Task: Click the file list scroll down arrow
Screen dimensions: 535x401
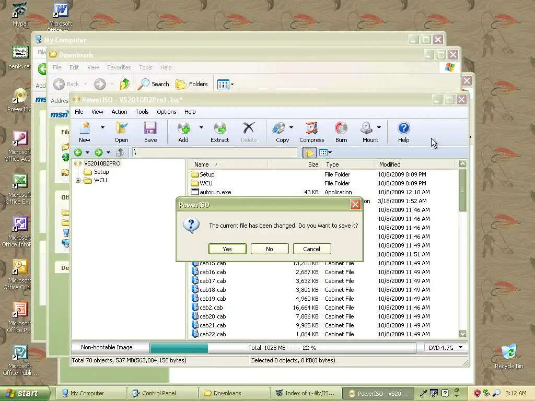Action: point(463,334)
